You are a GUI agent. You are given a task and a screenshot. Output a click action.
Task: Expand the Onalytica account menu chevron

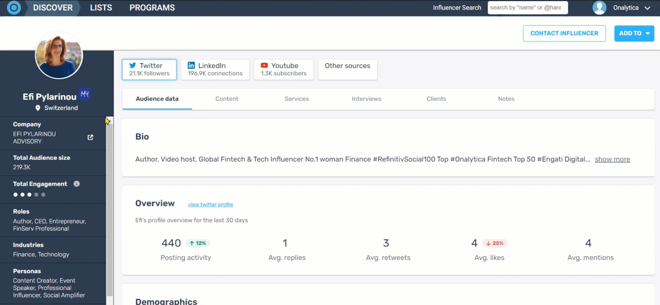(647, 8)
